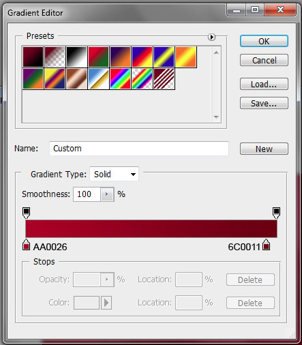The image size is (302, 345).
Task: Click the Name field containing Custom
Action: [x=139, y=149]
